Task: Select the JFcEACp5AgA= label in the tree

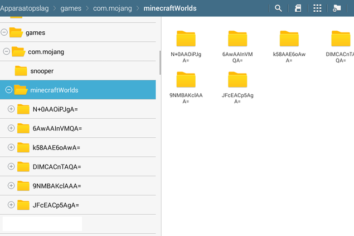Action: coord(56,205)
